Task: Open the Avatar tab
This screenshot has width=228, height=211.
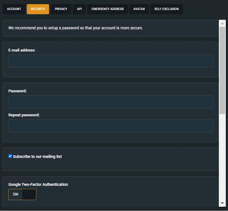Action: point(139,9)
